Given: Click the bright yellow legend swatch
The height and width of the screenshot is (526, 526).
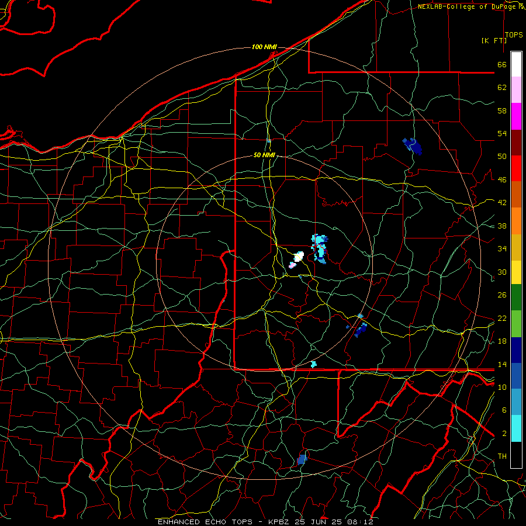Looking at the screenshot, I should click(x=516, y=272).
